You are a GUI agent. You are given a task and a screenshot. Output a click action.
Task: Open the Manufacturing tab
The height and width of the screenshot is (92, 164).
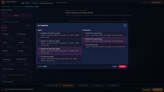coord(82,85)
